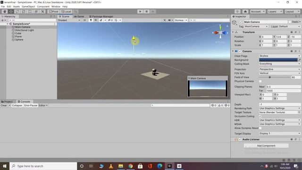Select Directional Light in Hierarchy
Image resolution: width=302 pixels, height=170 pixels.
(25, 30)
